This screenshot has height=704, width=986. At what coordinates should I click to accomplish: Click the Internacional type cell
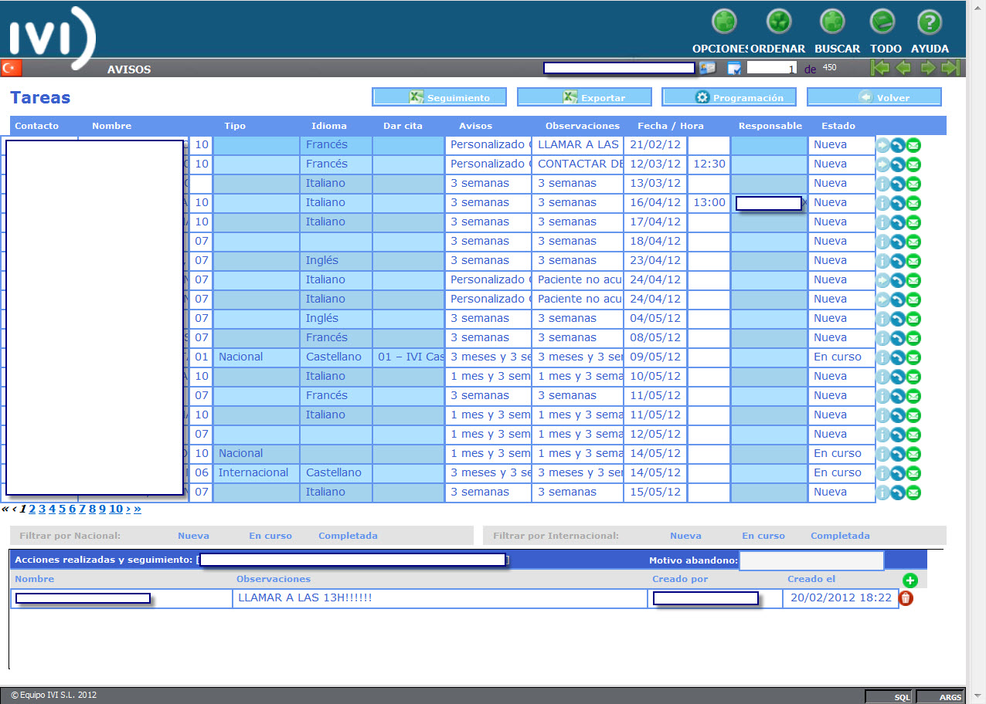(256, 473)
